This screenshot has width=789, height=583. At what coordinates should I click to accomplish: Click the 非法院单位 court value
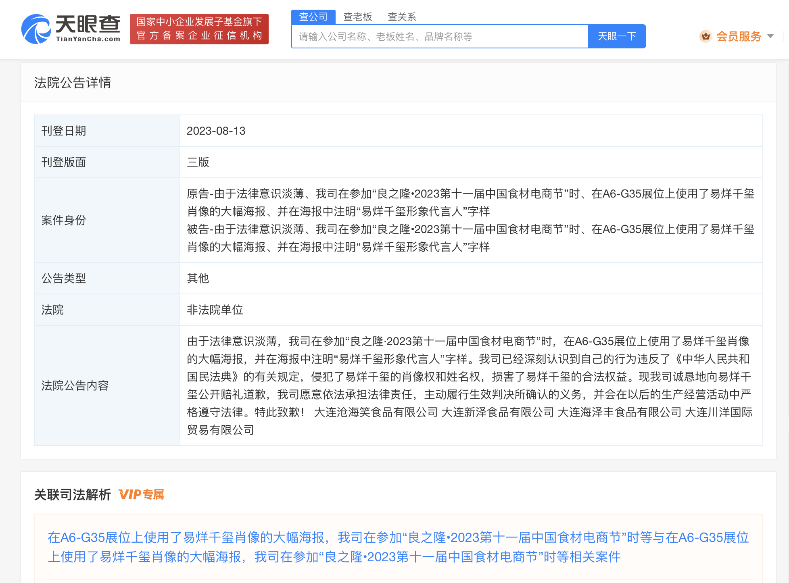(x=215, y=310)
